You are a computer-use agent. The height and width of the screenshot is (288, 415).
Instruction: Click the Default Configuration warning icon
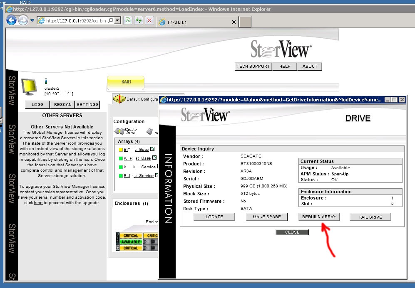tap(119, 99)
